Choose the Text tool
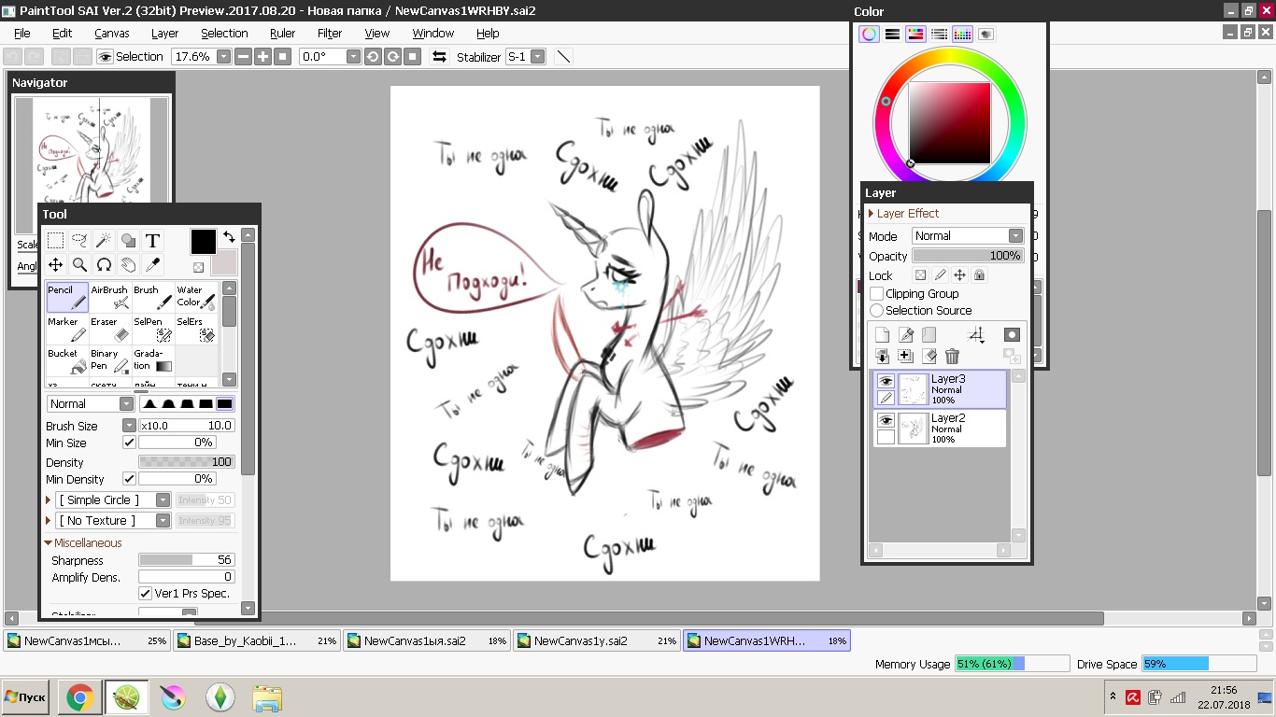Viewport: 1276px width, 717px height. [152, 241]
